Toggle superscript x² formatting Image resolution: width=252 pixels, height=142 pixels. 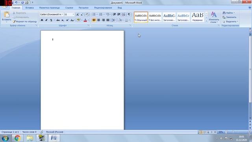[x=67, y=20]
